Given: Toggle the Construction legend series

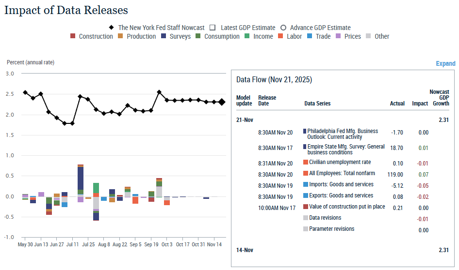Looking at the screenshot, I should click(92, 36).
